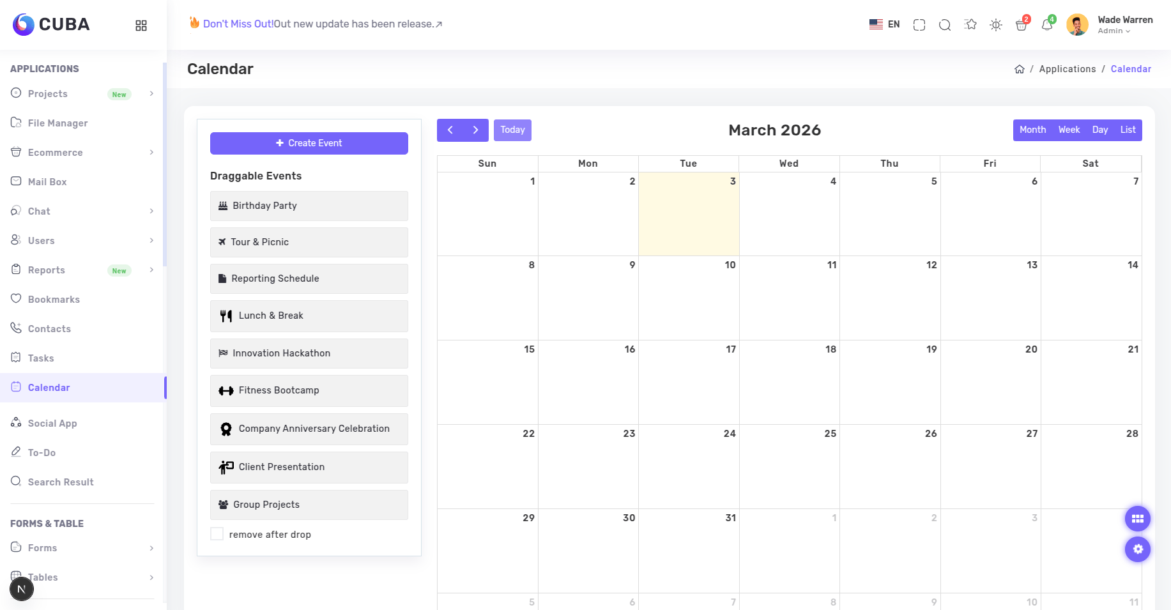This screenshot has height=610, width=1171.
Task: Switch calendar to Week view
Action: 1069,130
